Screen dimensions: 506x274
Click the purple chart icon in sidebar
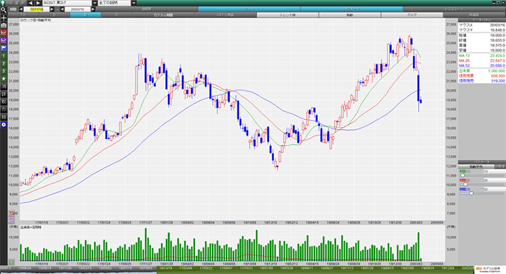click(4, 40)
